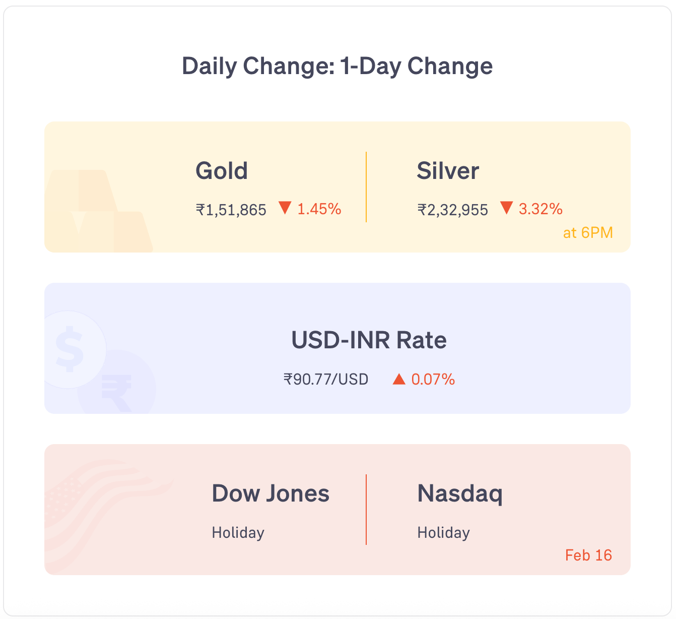Click the gold price ₹1,51,865
Viewport: 676px width, 619px height.
tap(231, 210)
